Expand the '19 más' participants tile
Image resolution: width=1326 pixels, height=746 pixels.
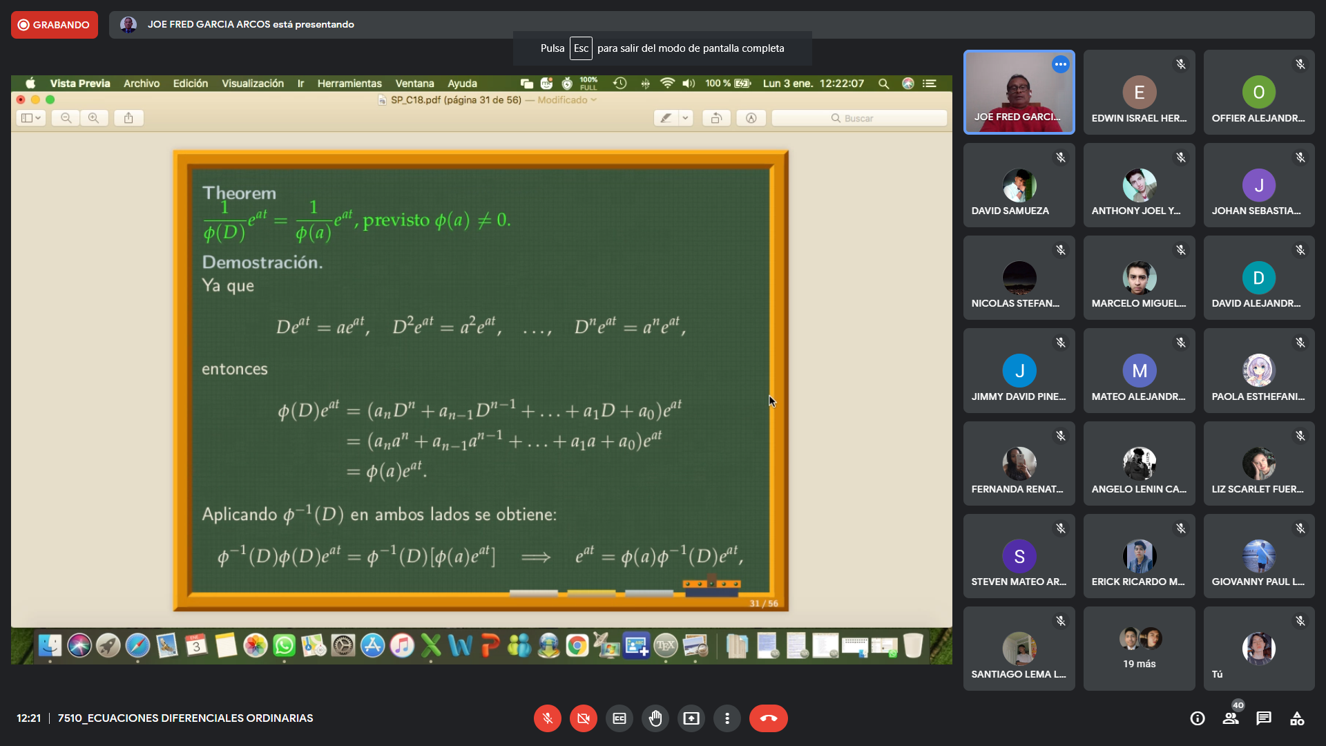1139,649
